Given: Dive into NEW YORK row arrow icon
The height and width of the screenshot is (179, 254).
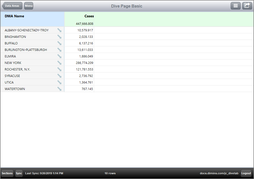Looking at the screenshot, I should click(59, 63).
